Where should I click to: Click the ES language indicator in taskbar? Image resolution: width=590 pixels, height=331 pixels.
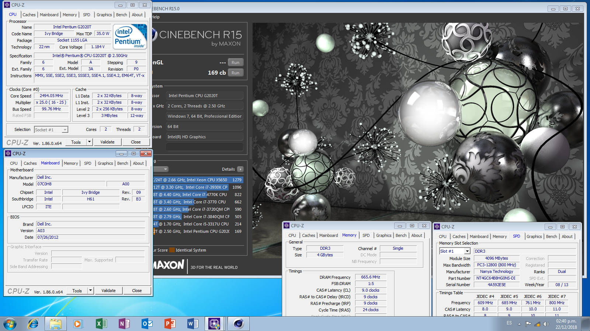(x=509, y=323)
